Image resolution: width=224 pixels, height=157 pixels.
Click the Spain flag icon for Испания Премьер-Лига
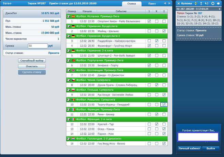tap(73, 16)
